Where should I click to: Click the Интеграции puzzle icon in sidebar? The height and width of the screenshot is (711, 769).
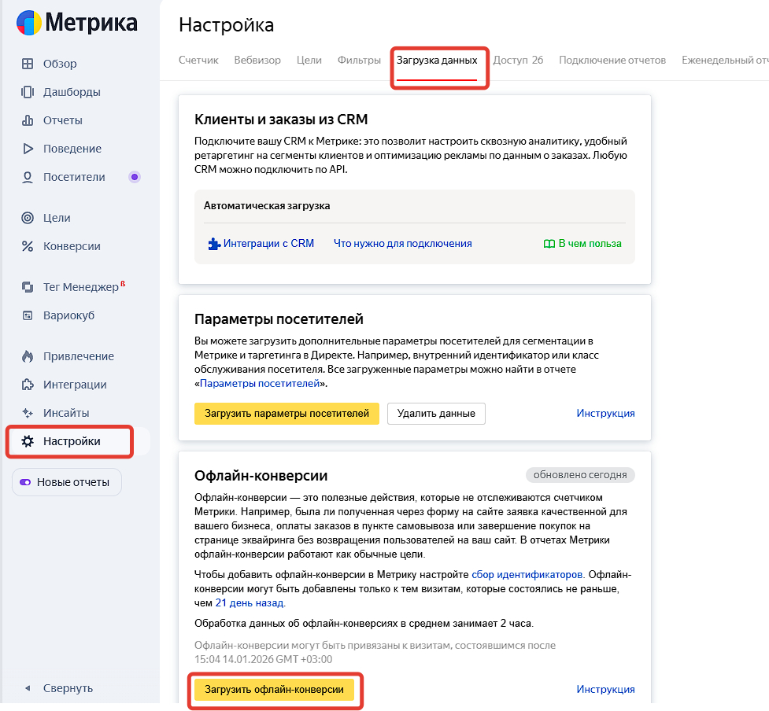[x=28, y=385]
